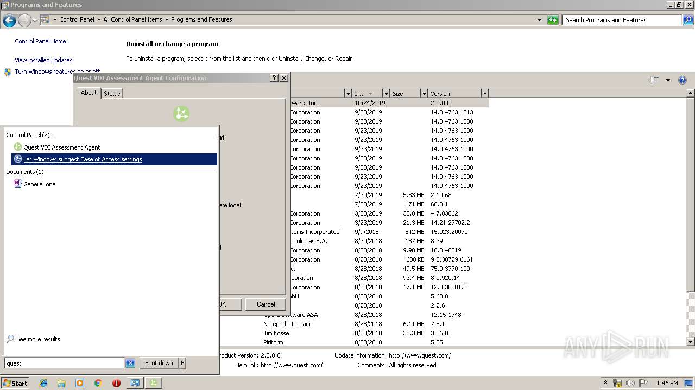Click the green Quest logo in dialog

click(181, 114)
